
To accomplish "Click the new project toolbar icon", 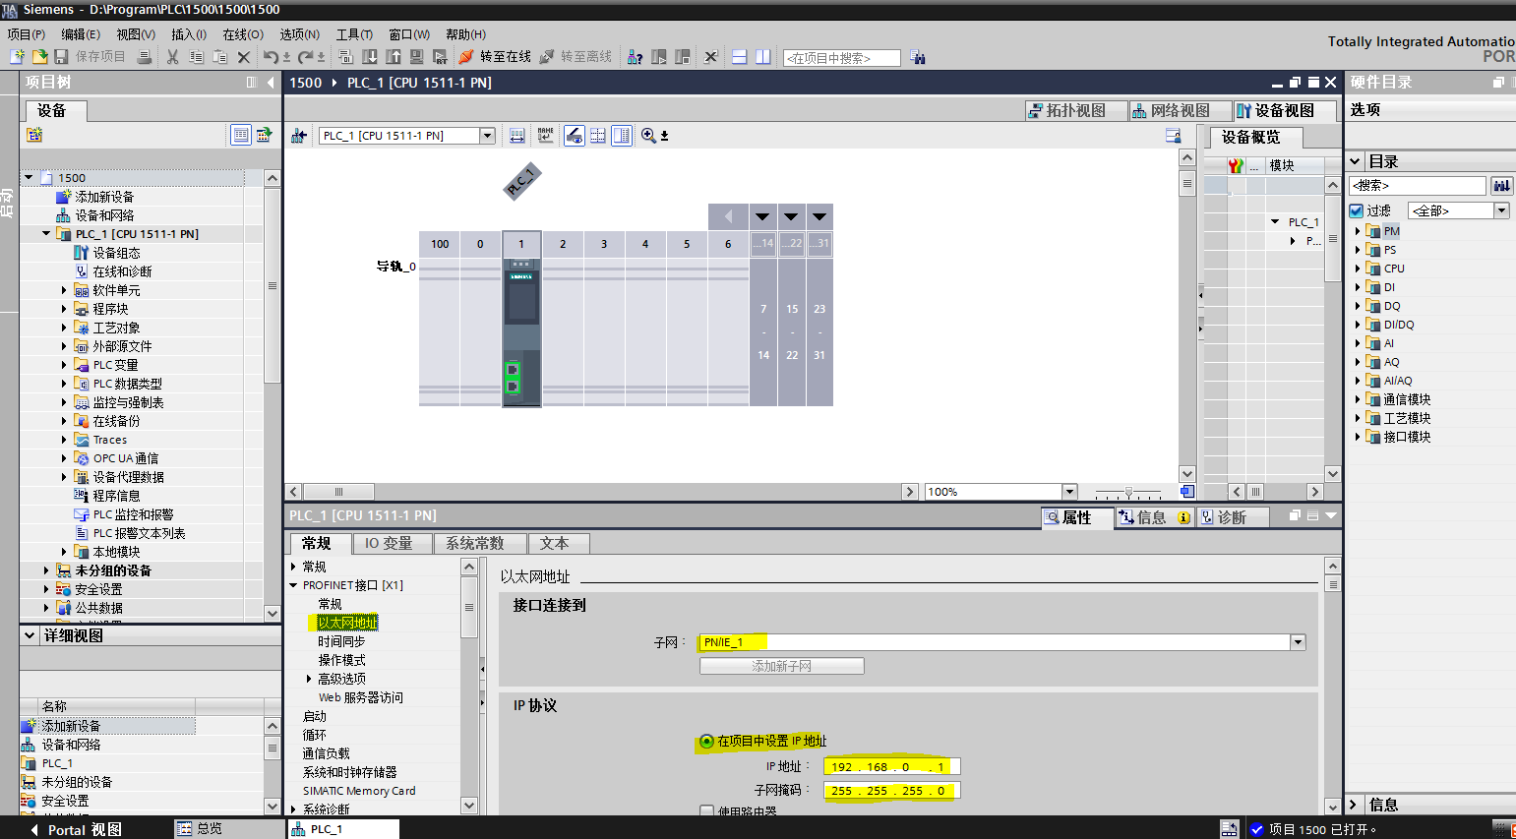I will click(17, 57).
